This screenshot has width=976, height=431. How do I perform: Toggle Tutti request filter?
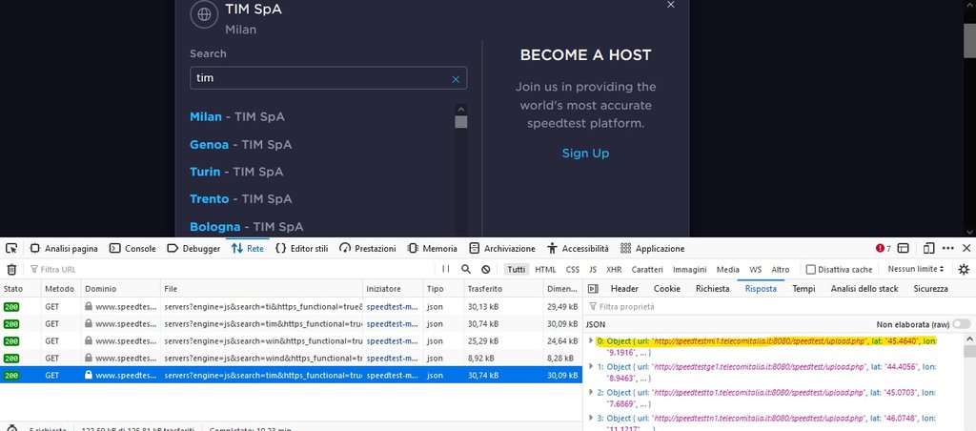pos(516,270)
